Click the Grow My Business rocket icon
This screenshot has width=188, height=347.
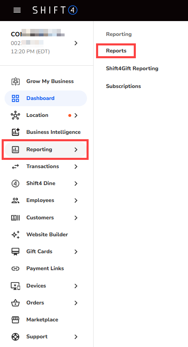tap(15, 81)
